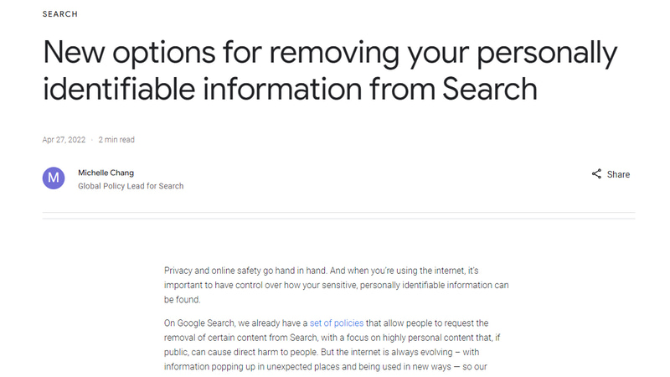
Task: Click the Share text label
Action: (619, 174)
